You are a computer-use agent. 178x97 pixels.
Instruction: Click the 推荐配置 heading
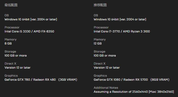point(100,5)
